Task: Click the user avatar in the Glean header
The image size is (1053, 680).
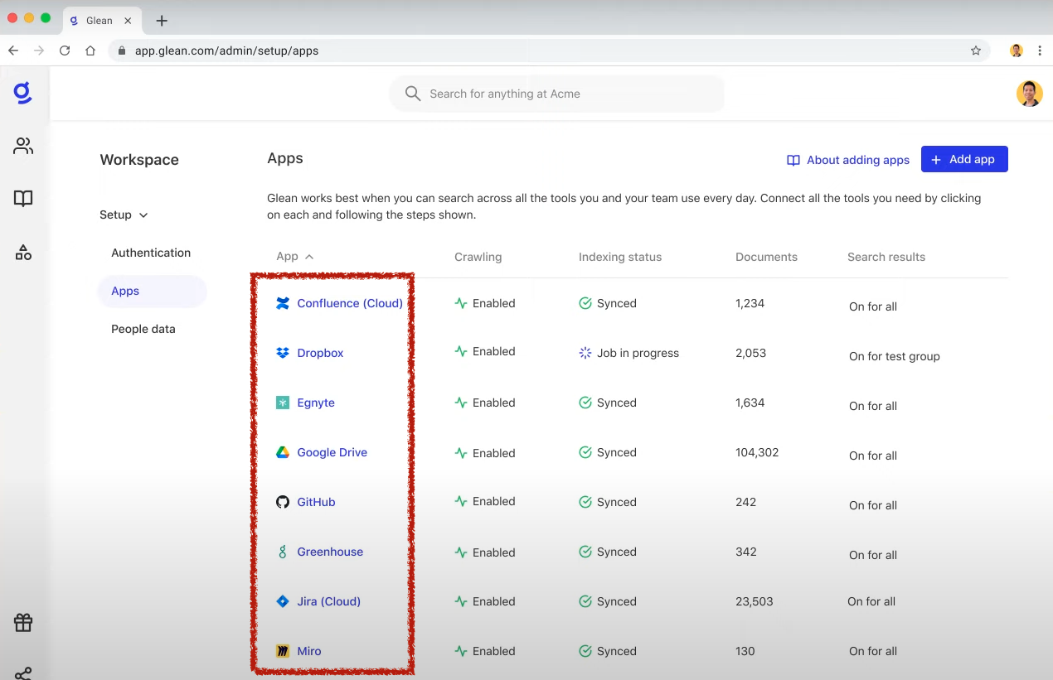Action: 1029,94
